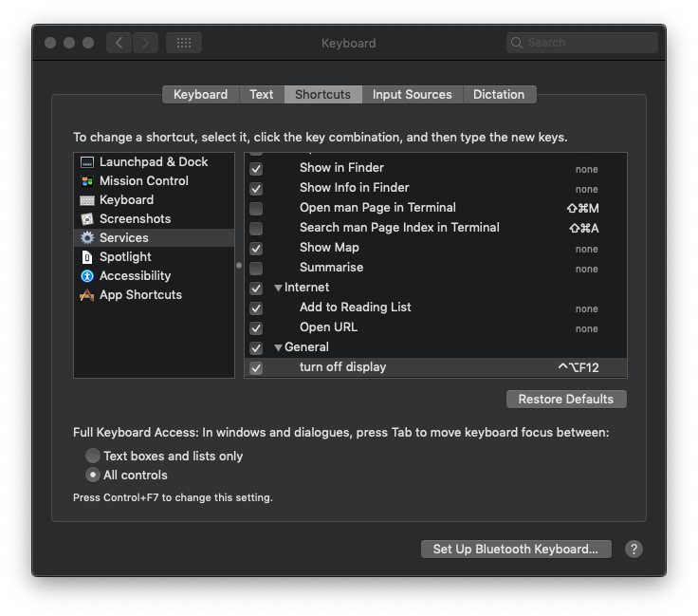Select Spotlight label in sidebar
Image resolution: width=698 pixels, height=616 pixels.
[125, 257]
